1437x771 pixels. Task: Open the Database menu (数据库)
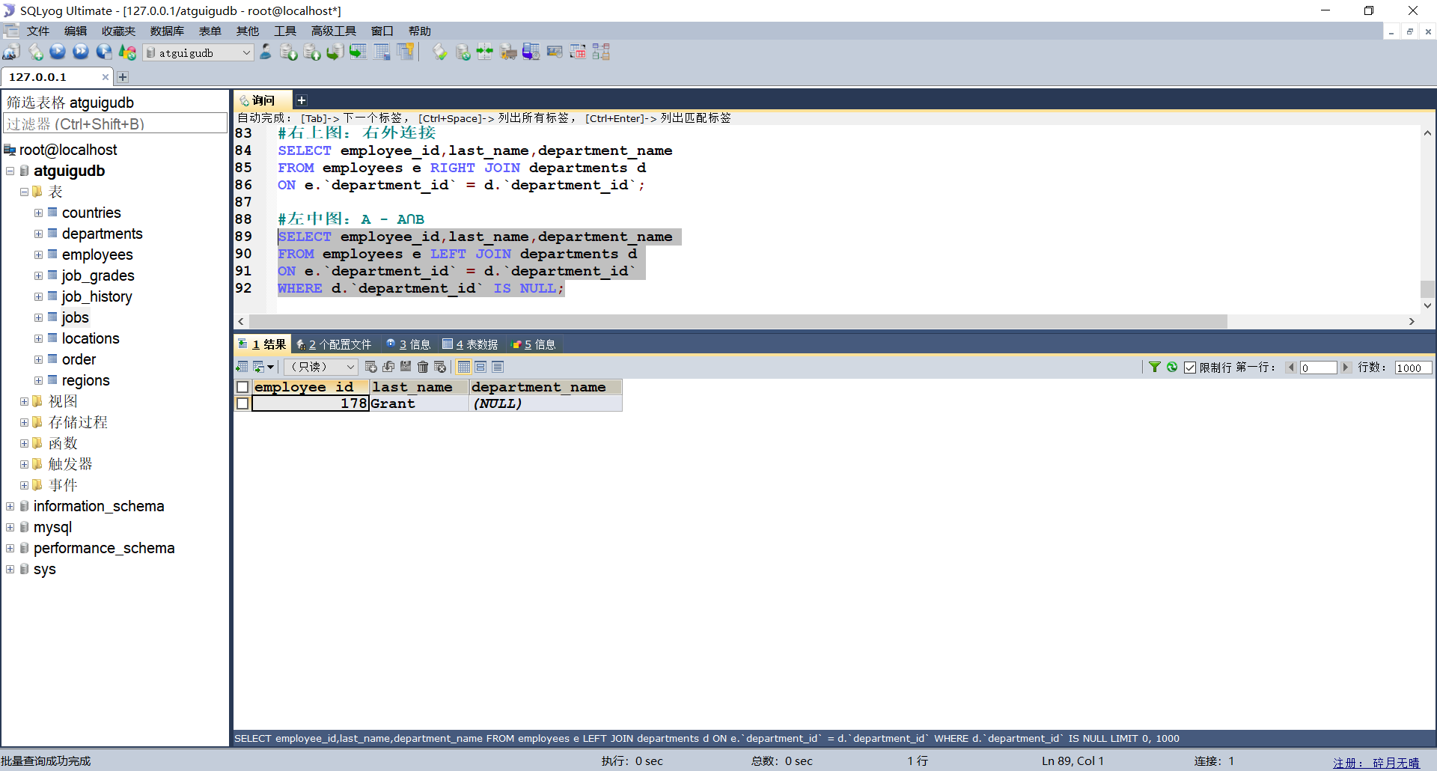167,31
